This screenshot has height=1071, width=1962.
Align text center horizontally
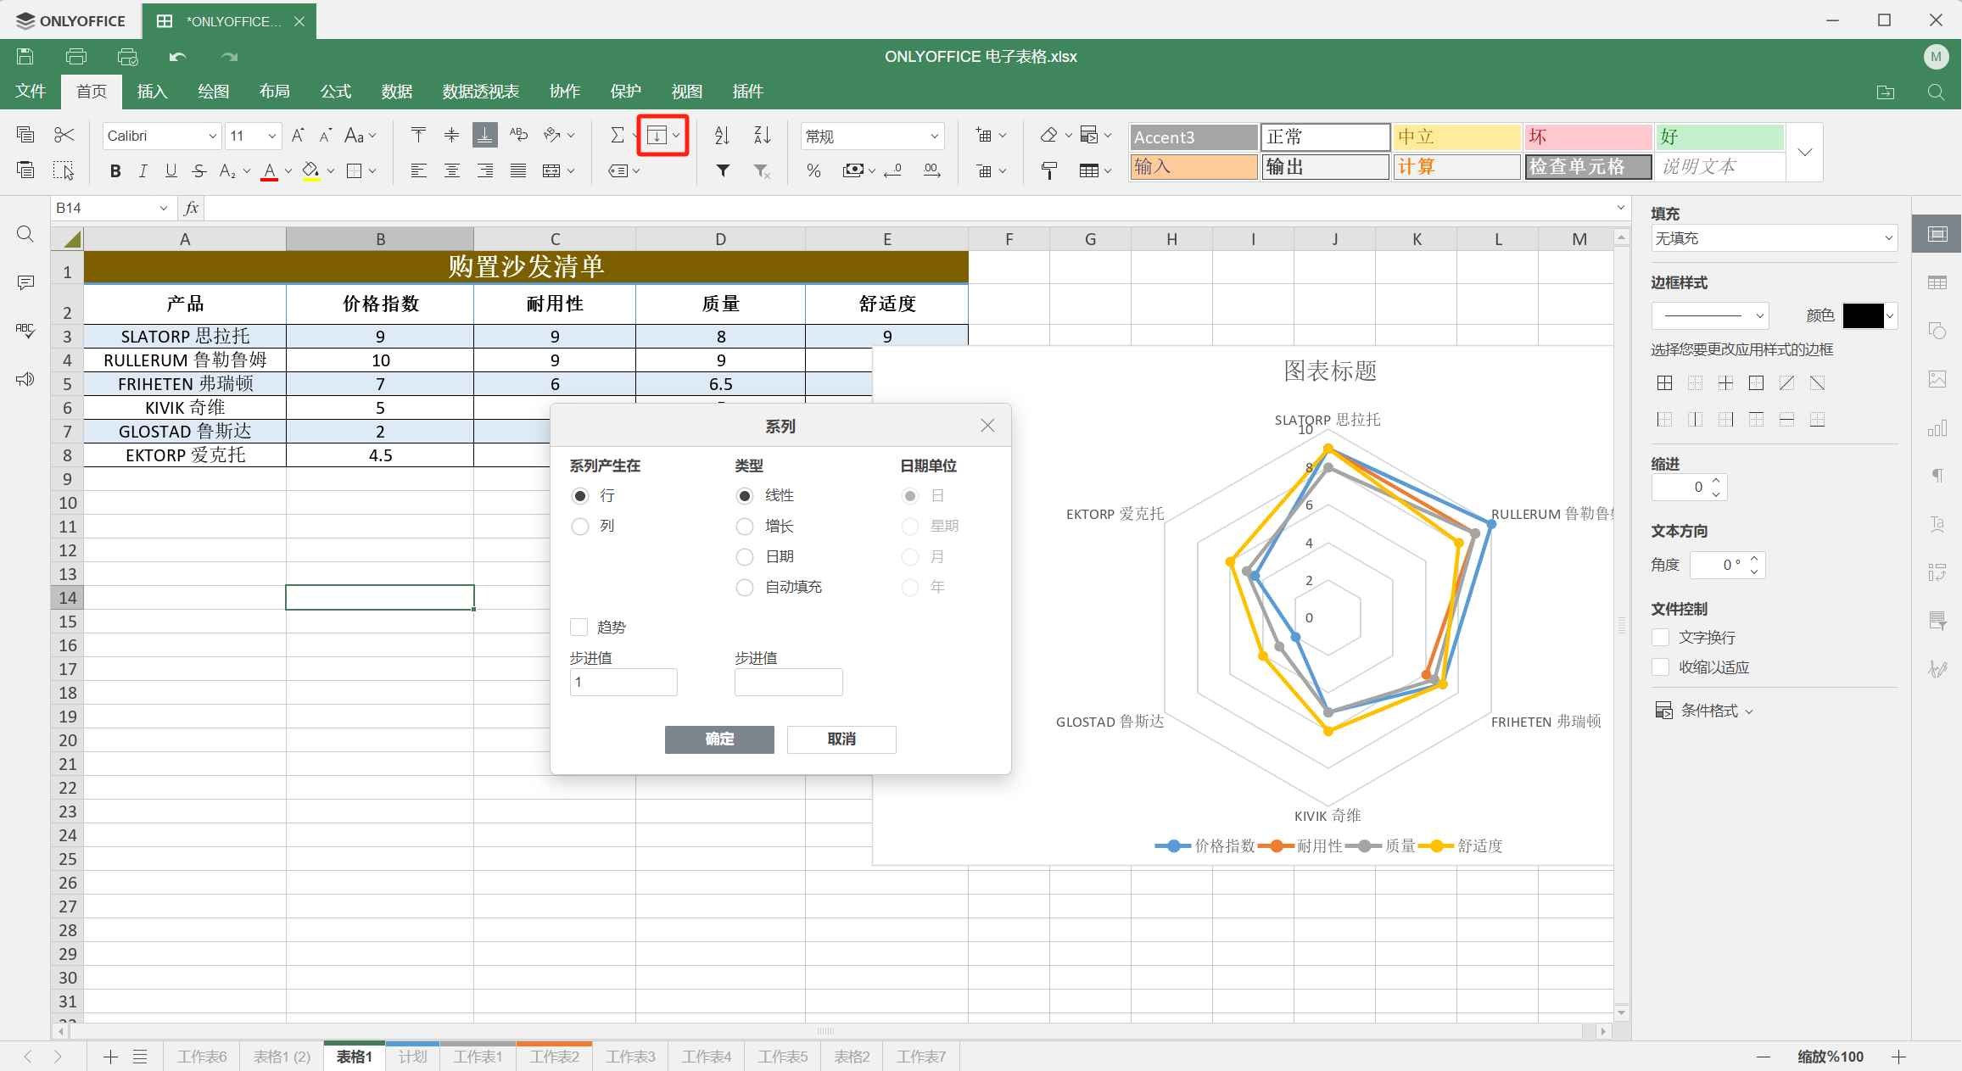point(452,171)
